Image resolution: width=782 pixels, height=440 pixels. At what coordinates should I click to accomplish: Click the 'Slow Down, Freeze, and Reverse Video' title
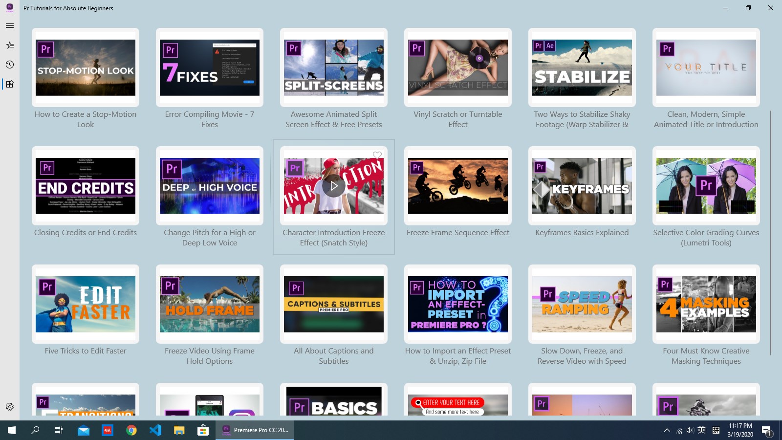pos(582,356)
